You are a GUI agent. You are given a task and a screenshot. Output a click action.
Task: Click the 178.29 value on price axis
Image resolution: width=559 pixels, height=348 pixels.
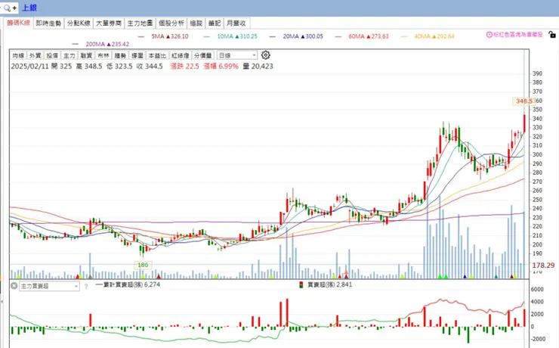(543, 266)
